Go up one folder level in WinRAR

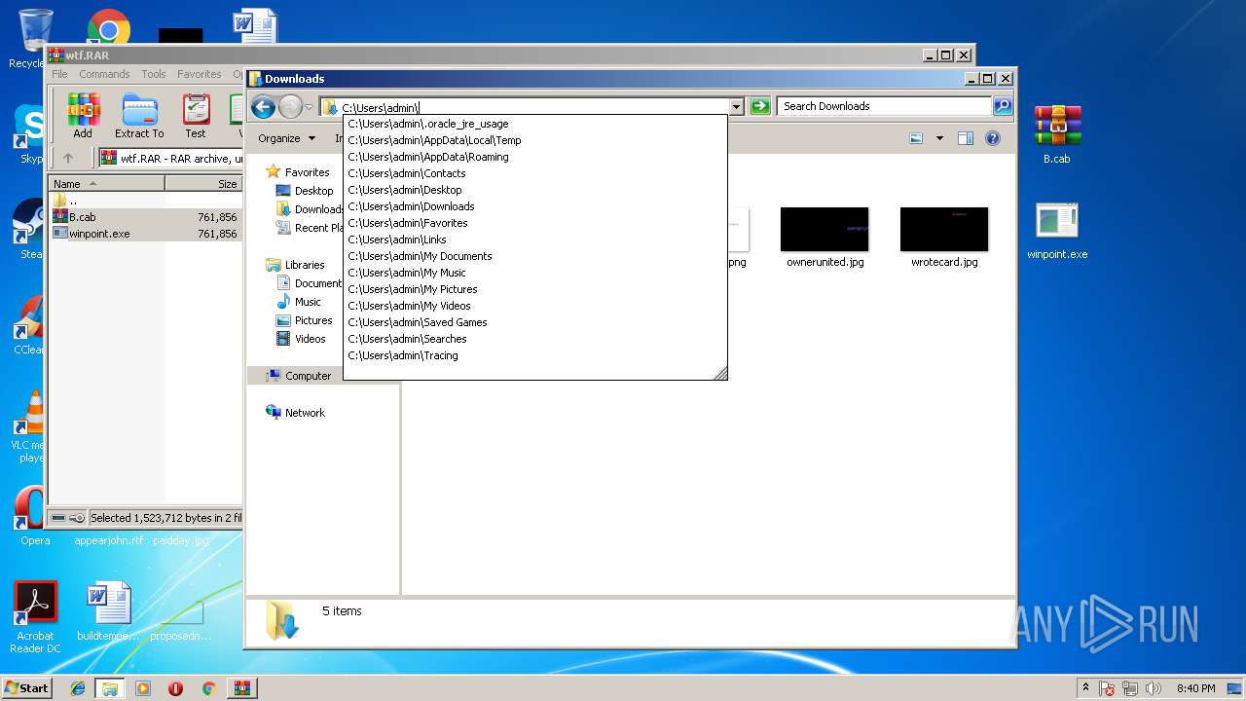click(67, 158)
